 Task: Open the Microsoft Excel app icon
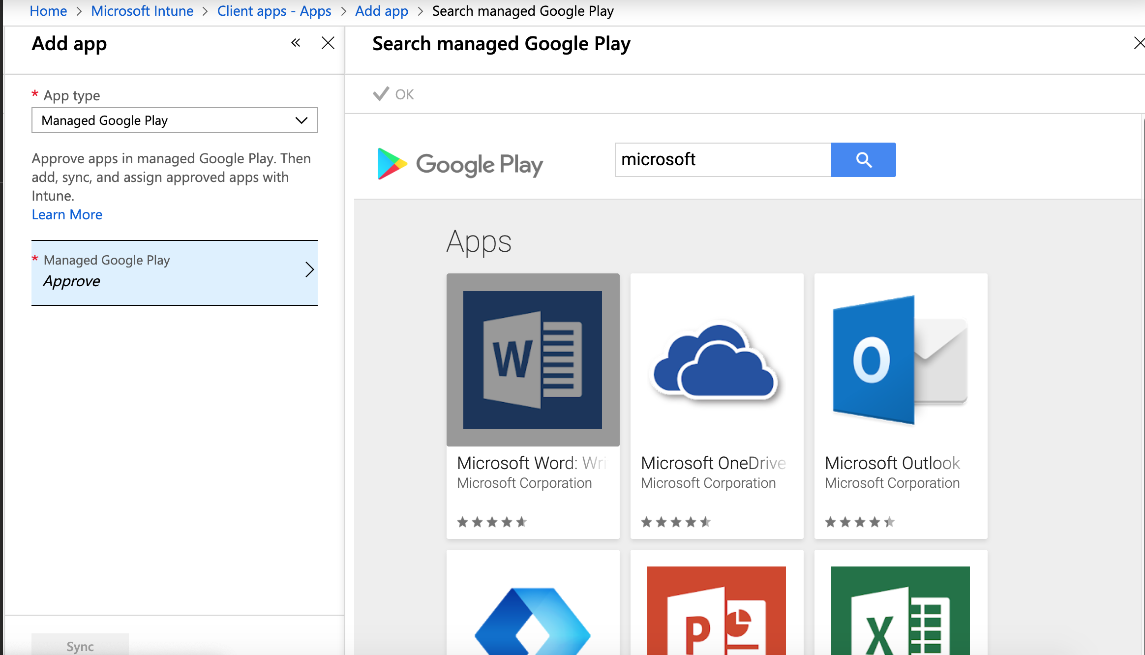(901, 611)
